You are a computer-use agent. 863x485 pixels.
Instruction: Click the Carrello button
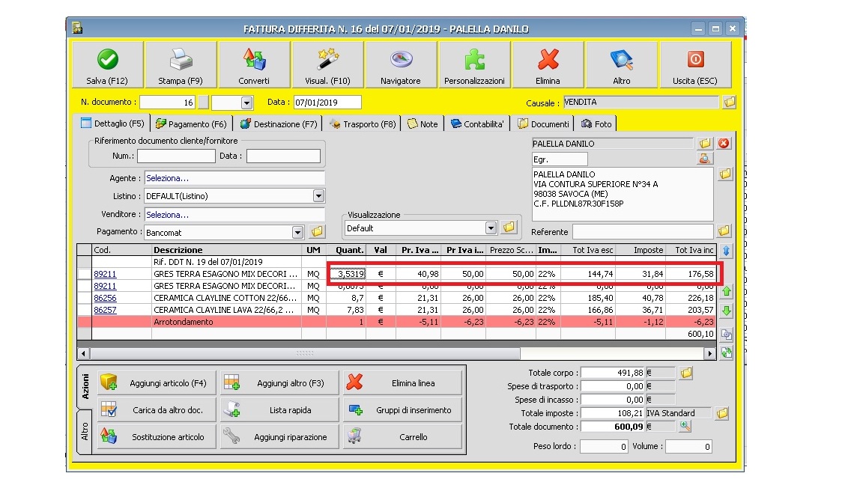coord(402,437)
